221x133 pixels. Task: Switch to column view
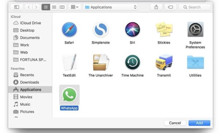pyautogui.click(x=62, y=7)
